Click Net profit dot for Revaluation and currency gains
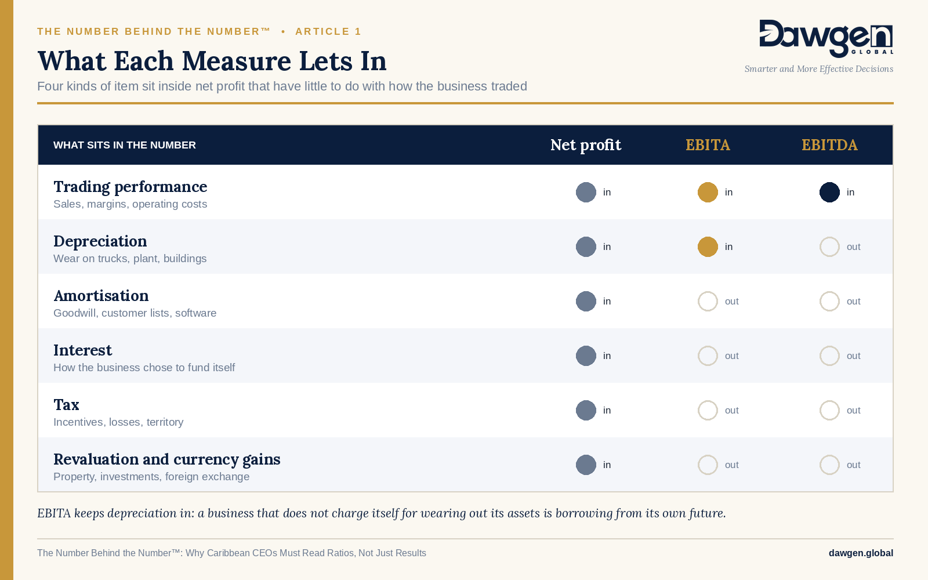 pyautogui.click(x=586, y=465)
